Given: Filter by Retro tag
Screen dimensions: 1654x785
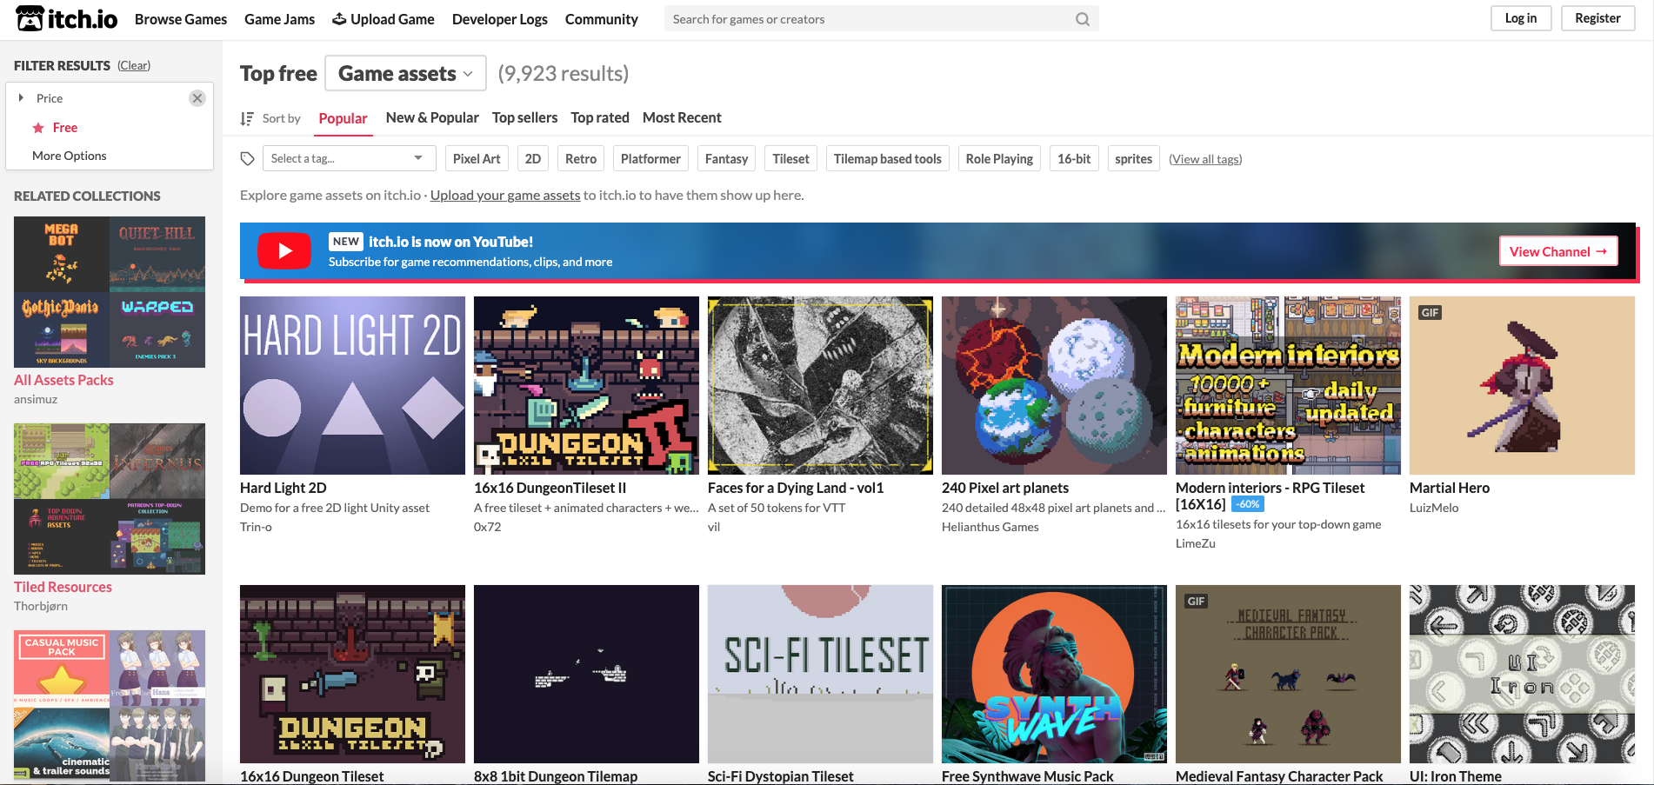Looking at the screenshot, I should click(x=581, y=158).
